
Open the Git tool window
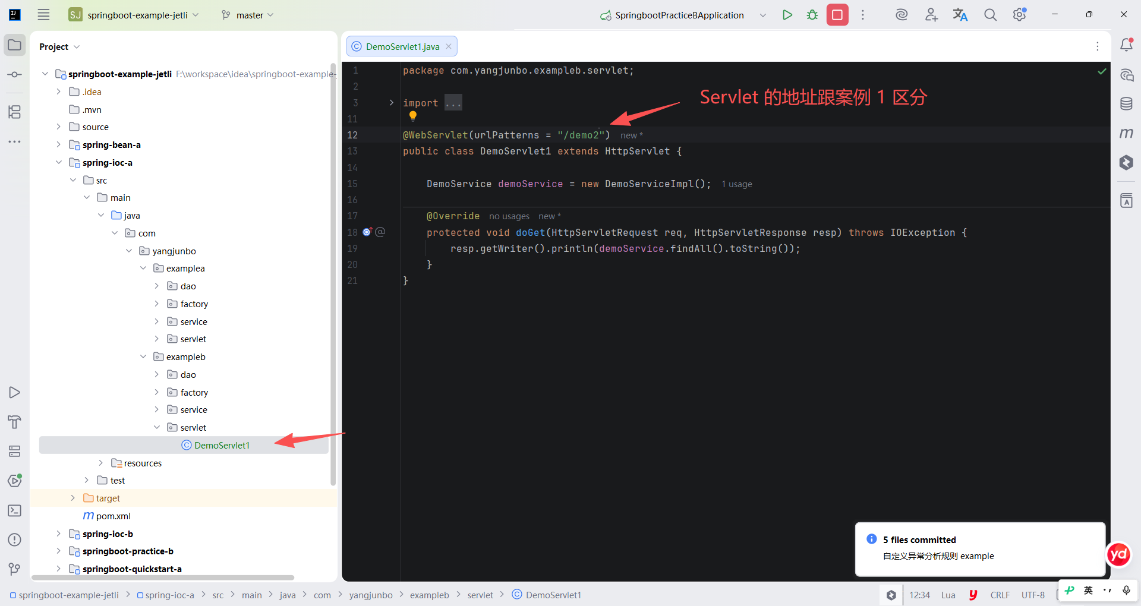[x=15, y=569]
